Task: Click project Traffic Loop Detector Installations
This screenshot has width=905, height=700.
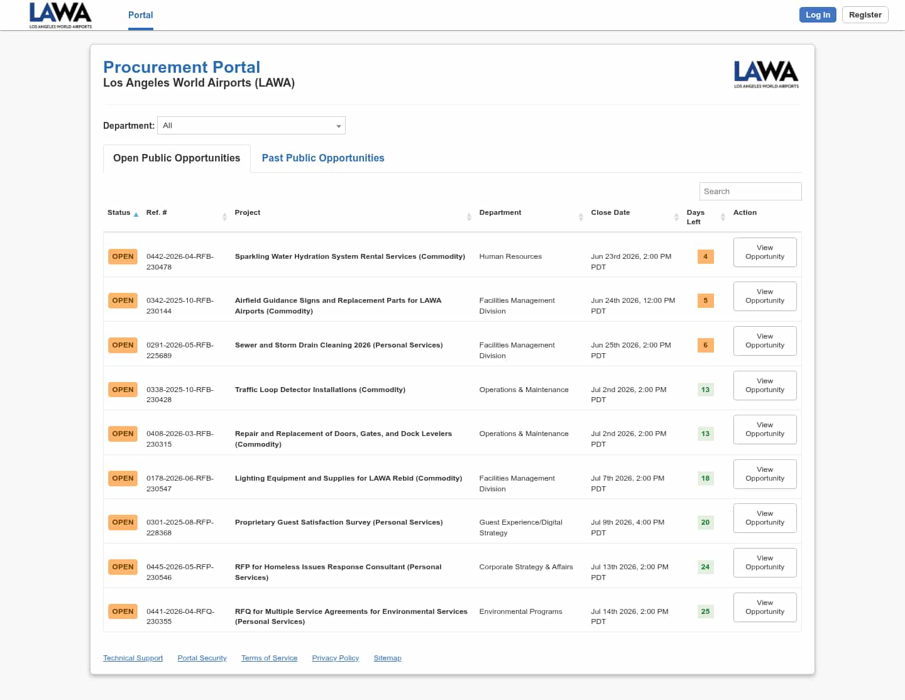Action: pyautogui.click(x=320, y=390)
